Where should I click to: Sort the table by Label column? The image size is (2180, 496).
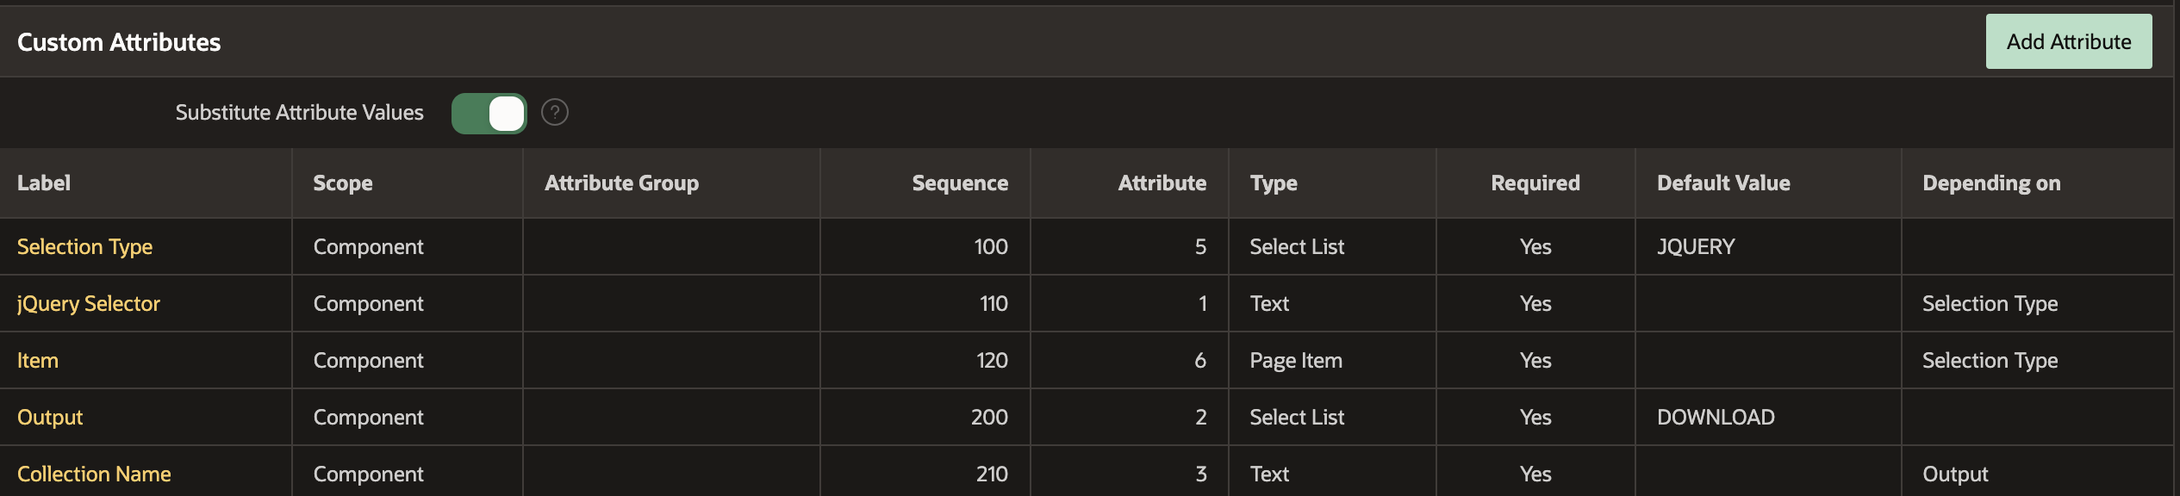[x=43, y=183]
